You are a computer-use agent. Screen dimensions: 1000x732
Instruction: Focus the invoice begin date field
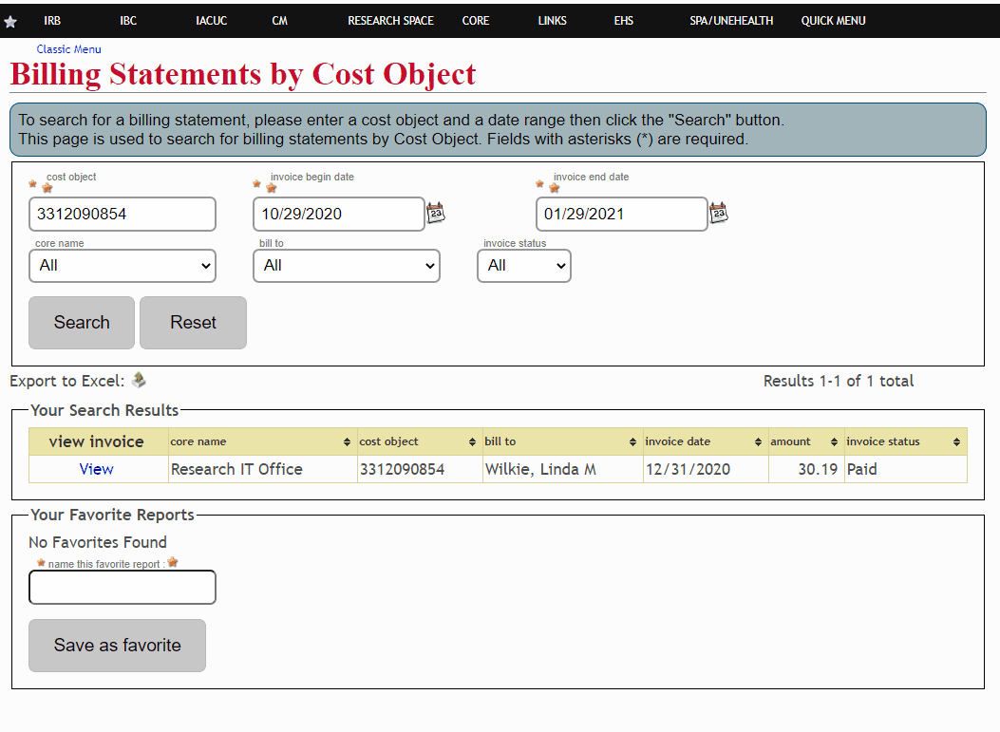(x=339, y=214)
